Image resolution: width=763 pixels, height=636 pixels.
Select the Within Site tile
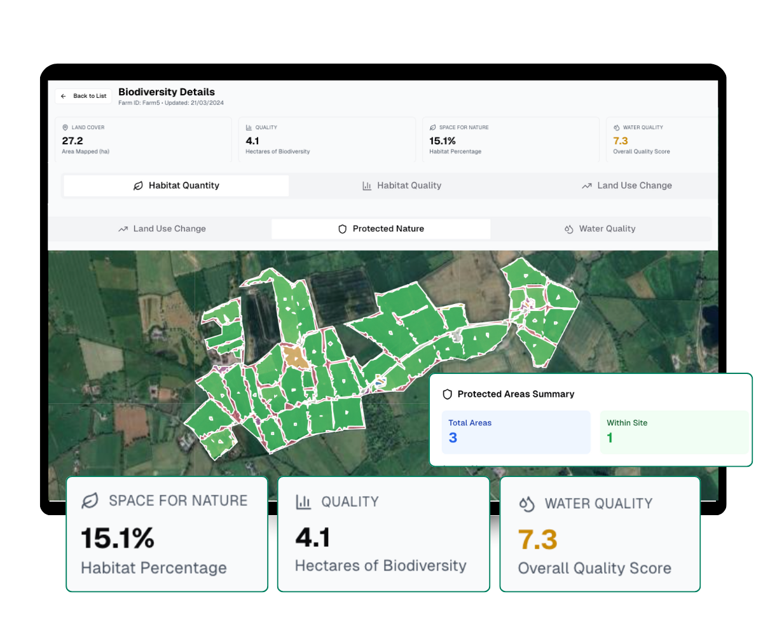point(673,432)
